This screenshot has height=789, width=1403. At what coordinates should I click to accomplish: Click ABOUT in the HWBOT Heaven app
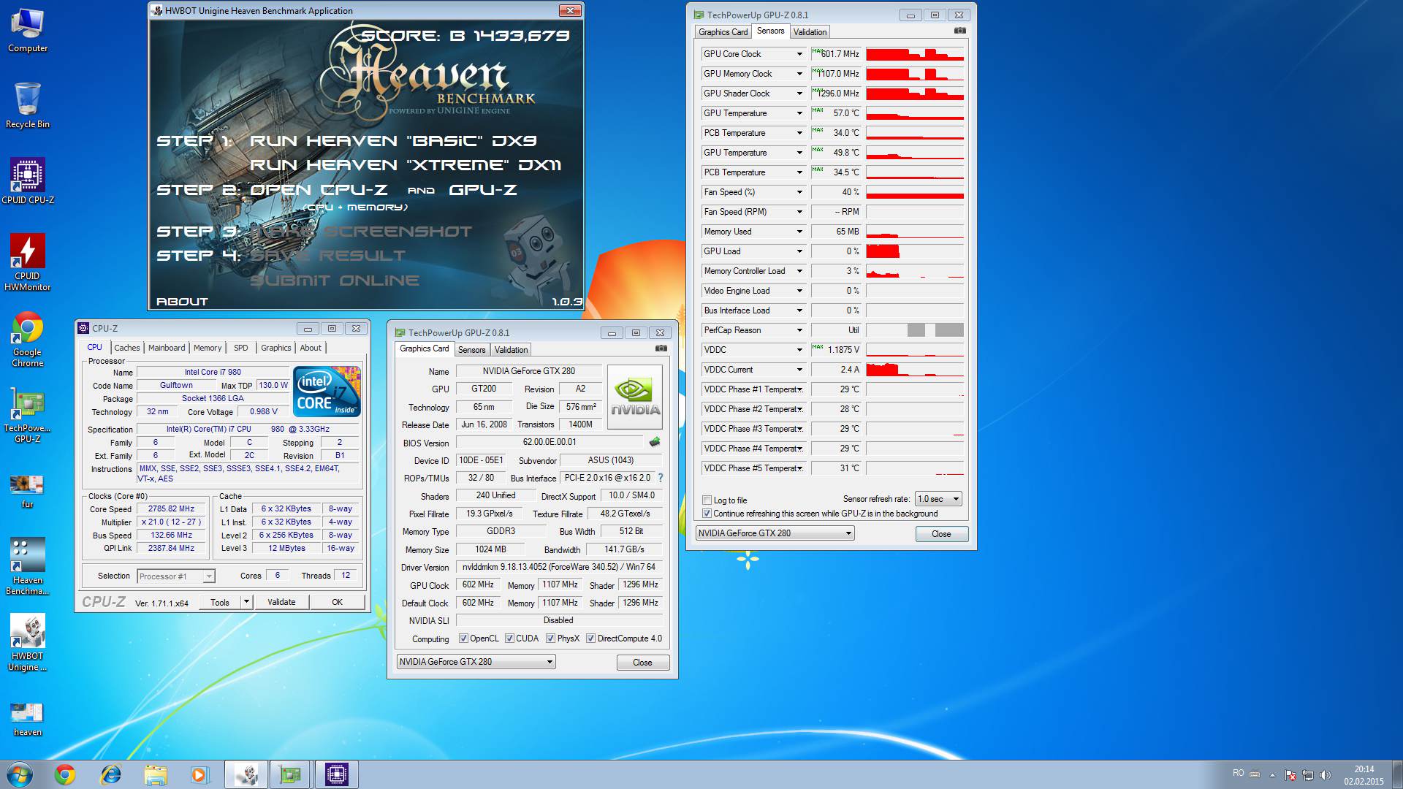click(x=182, y=301)
